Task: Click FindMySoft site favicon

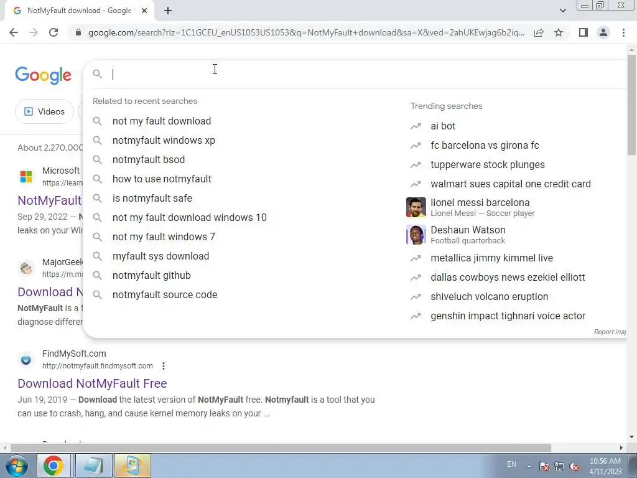Action: pyautogui.click(x=26, y=360)
